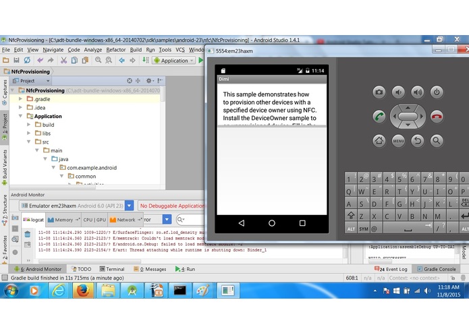This screenshot has height=333, width=469.
Task: Click the Open folder toolbar icon
Action: tap(5, 60)
